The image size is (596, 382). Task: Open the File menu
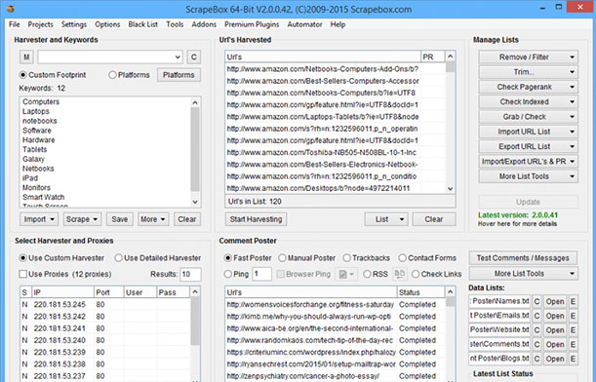[x=15, y=24]
